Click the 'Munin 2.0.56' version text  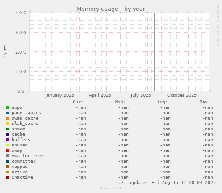point(111,188)
